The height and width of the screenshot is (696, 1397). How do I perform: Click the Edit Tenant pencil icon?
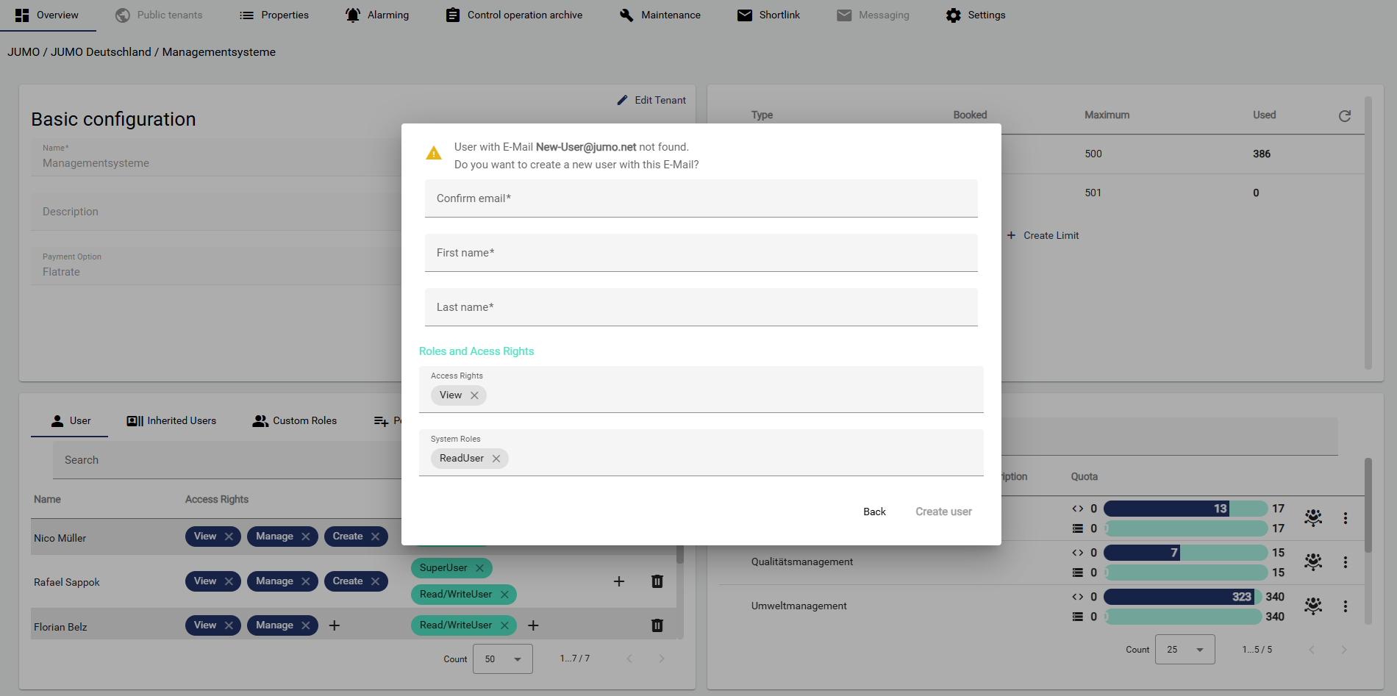(623, 100)
